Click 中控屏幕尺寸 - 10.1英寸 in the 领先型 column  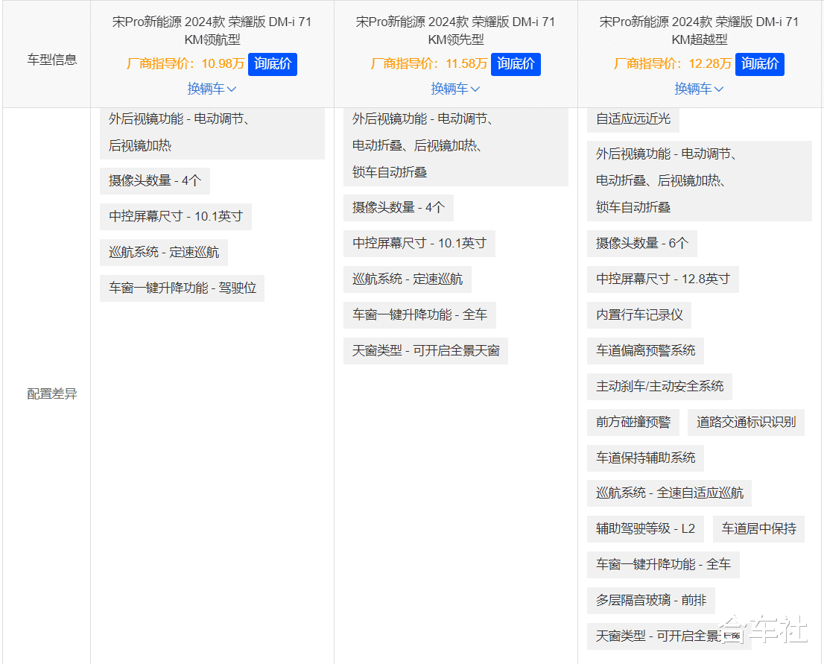coord(419,244)
